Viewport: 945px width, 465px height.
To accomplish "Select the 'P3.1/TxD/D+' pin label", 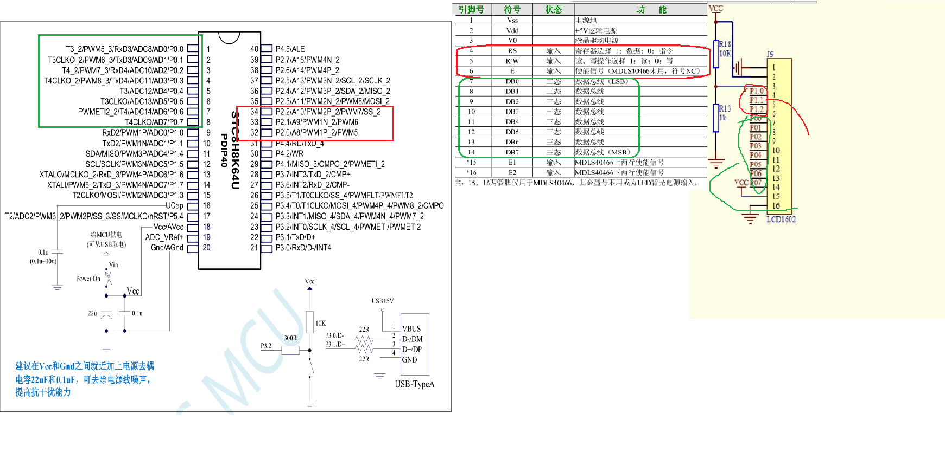I will [x=295, y=237].
